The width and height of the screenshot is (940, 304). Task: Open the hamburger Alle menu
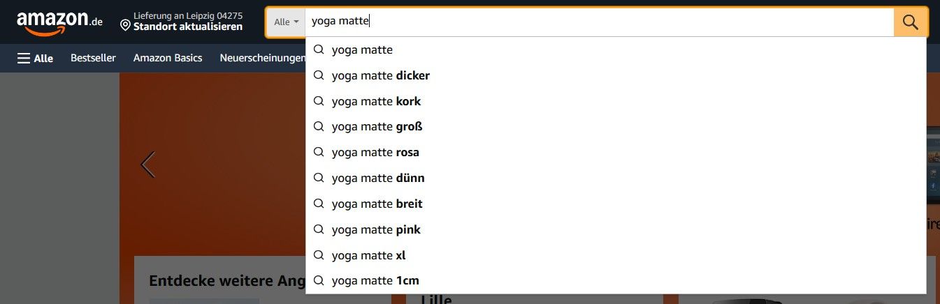[x=35, y=58]
